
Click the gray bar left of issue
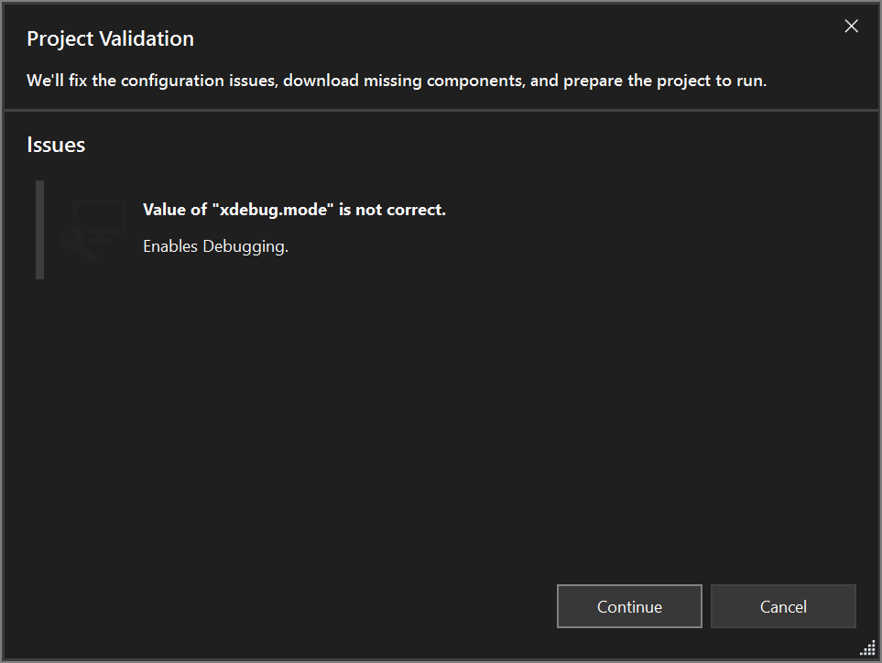39,229
